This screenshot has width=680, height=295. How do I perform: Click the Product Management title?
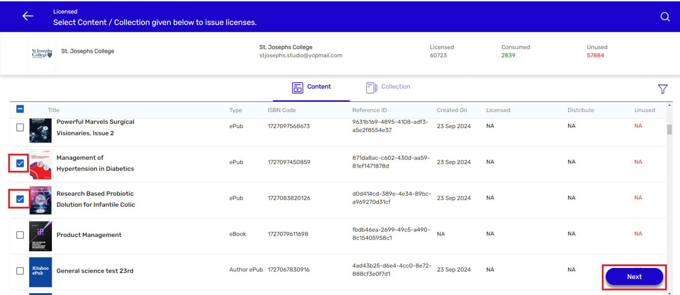[89, 235]
